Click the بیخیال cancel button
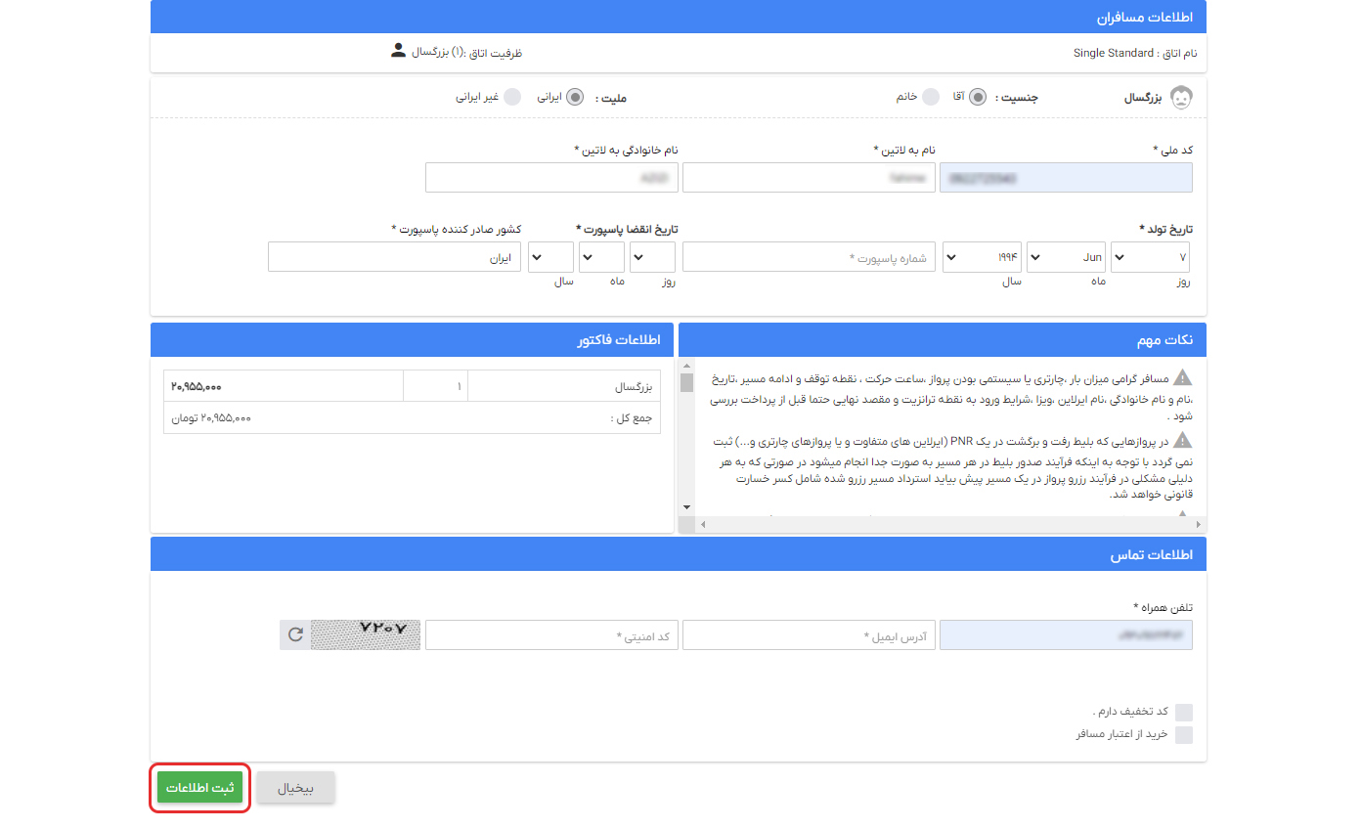This screenshot has width=1361, height=828. point(295,787)
